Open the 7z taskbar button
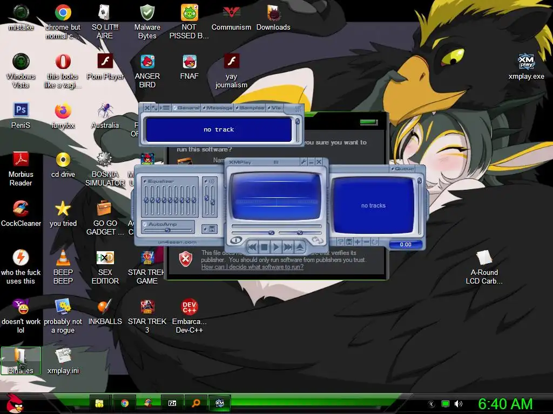Image resolution: width=553 pixels, height=414 pixels. (x=172, y=403)
